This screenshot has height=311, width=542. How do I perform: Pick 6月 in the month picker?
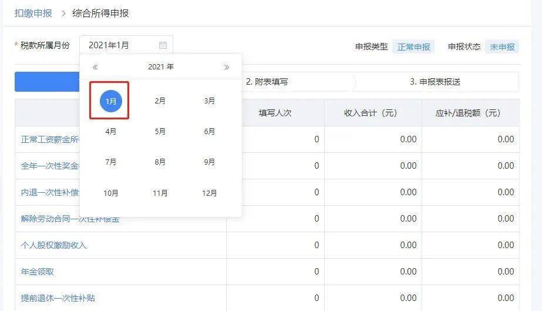coord(210,132)
